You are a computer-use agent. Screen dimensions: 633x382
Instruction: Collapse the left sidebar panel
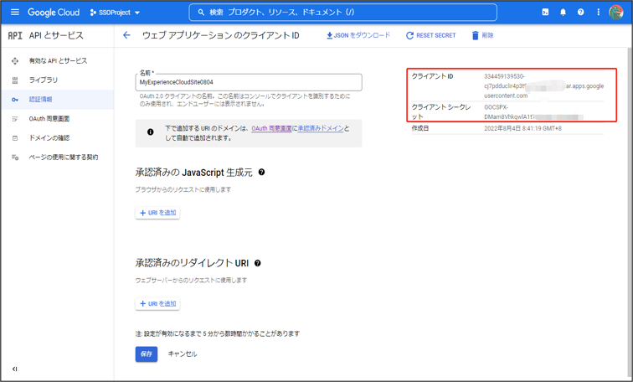click(x=14, y=369)
